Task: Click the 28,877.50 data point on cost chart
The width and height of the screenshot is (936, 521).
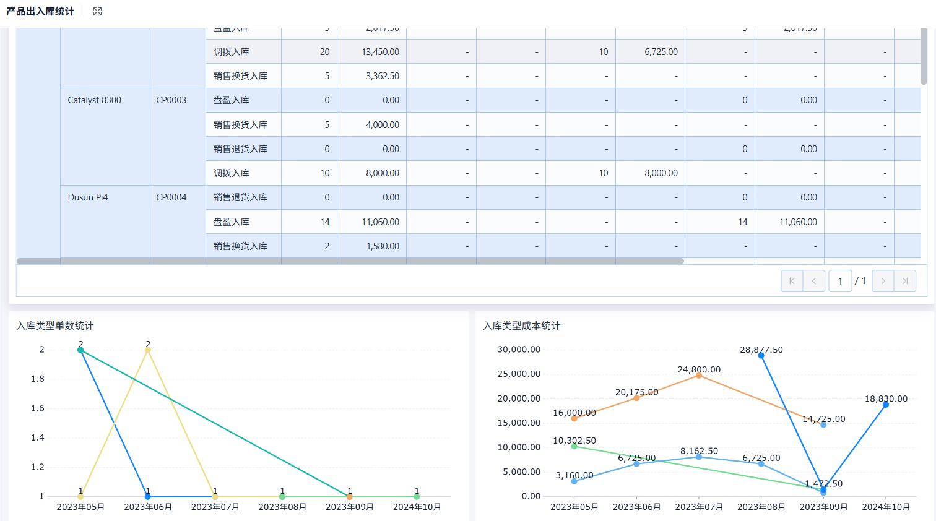Action: pyautogui.click(x=761, y=356)
